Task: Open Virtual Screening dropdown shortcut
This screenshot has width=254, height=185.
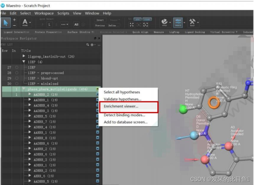Action: click(224, 32)
